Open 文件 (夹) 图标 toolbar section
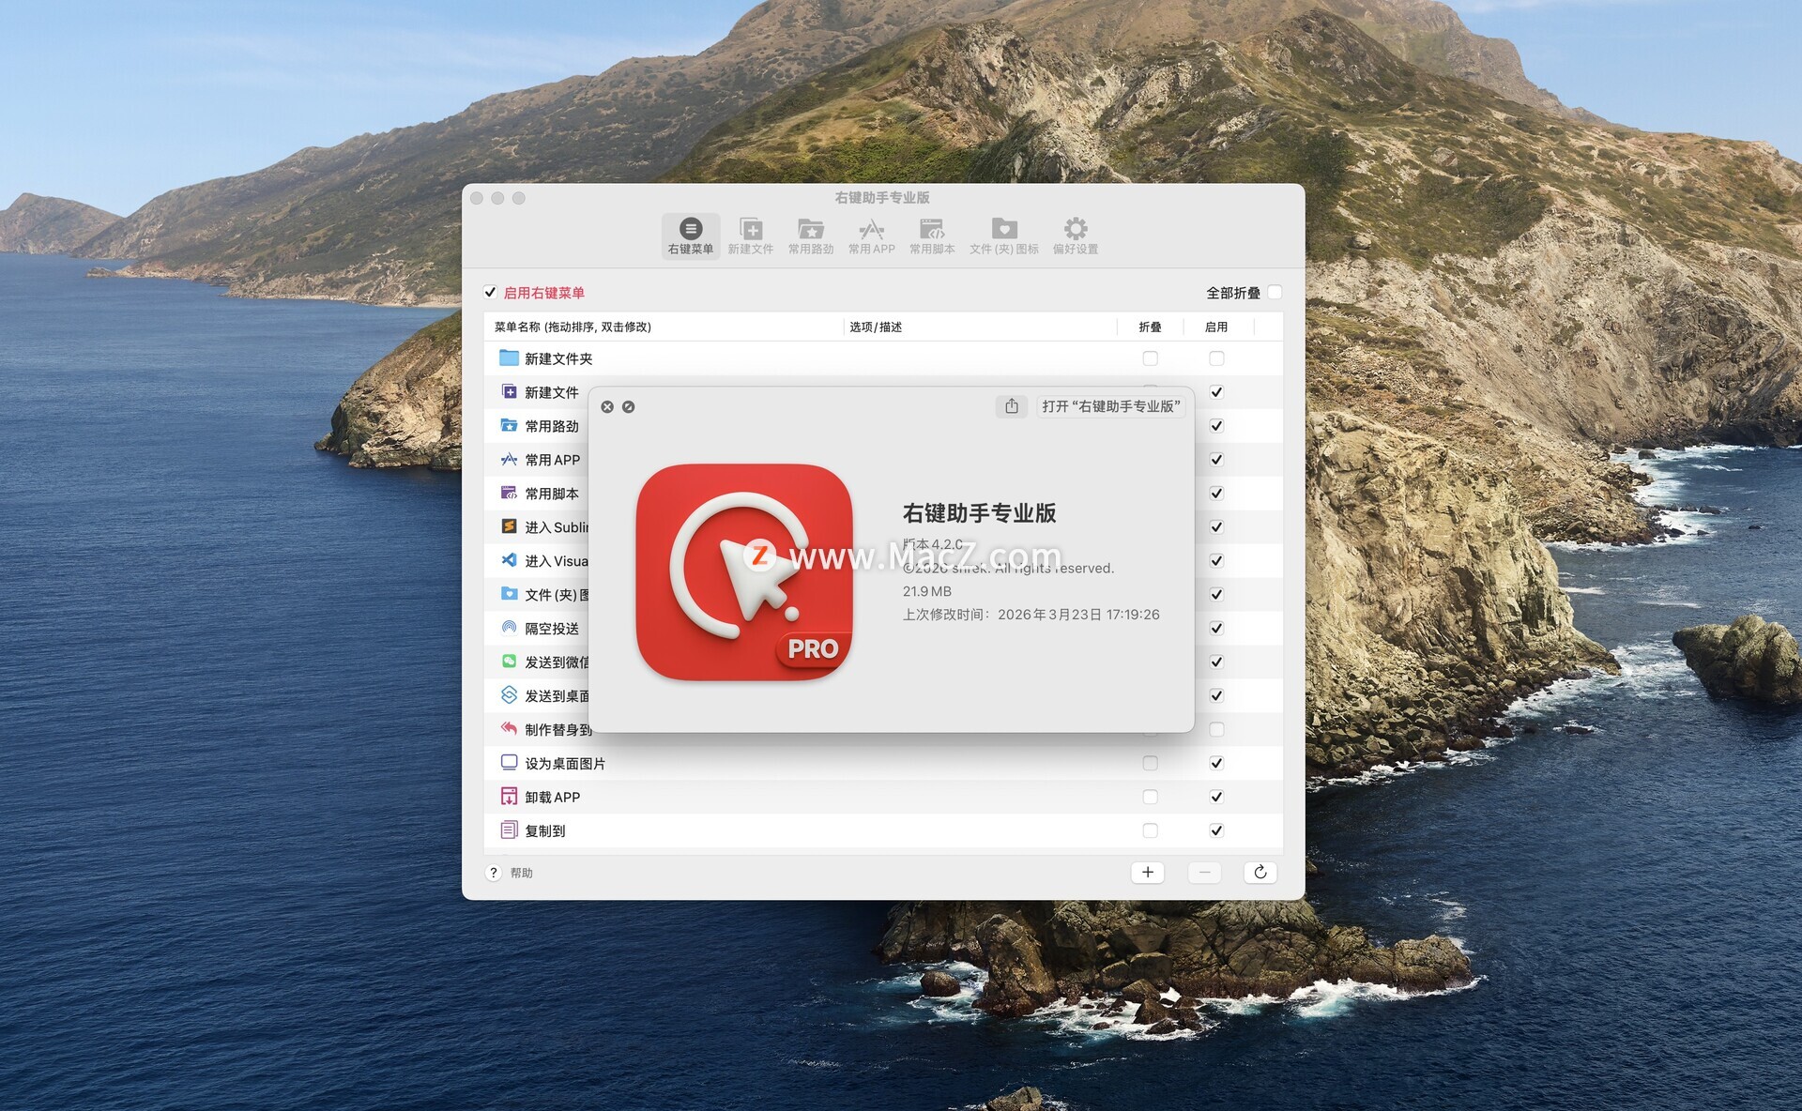The image size is (1802, 1111). (1003, 235)
